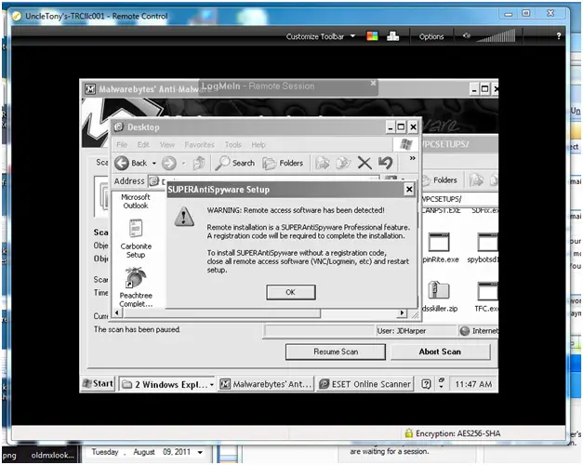This screenshot has width=583, height=465.
Task: Click the network computers icon in remote toolbar
Action: tap(393, 36)
